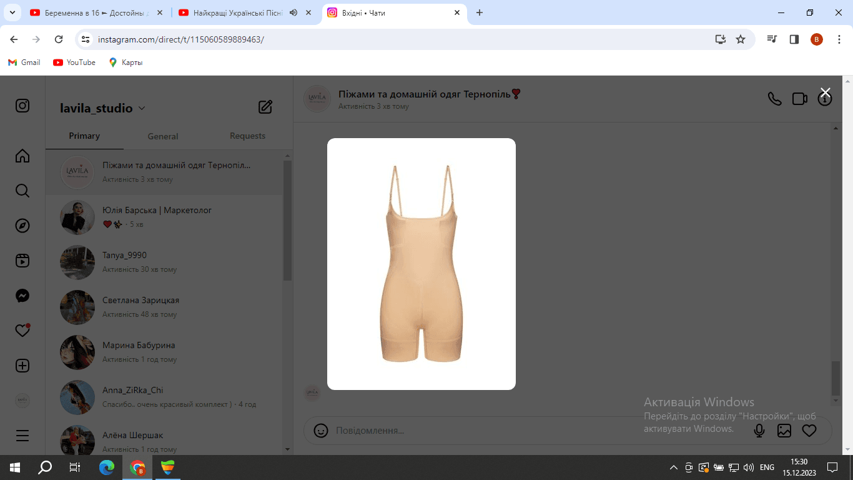The image size is (853, 480).
Task: Open chat with Марина Бабурина
Action: click(164, 352)
